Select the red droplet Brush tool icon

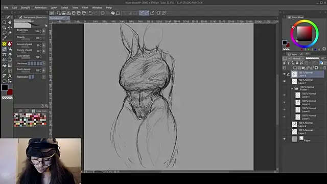(10, 44)
